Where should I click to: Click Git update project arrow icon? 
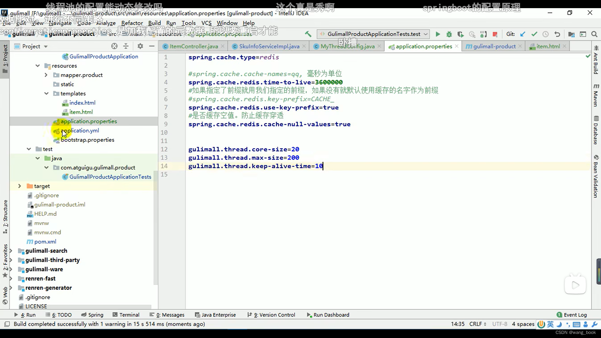point(522,34)
